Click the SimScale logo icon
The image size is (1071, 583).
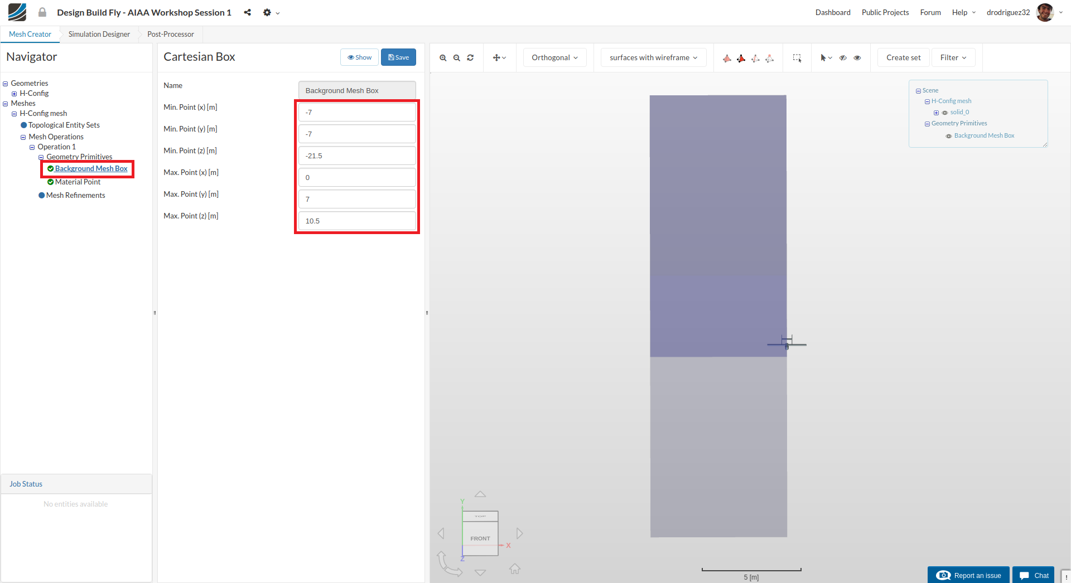coord(17,12)
